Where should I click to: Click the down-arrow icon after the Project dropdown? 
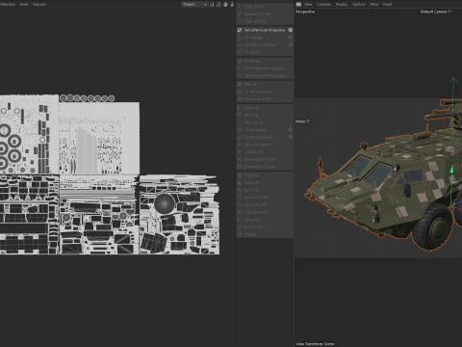click(x=232, y=4)
